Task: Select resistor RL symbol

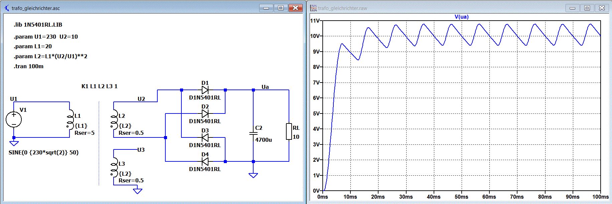Action: pyautogui.click(x=289, y=131)
